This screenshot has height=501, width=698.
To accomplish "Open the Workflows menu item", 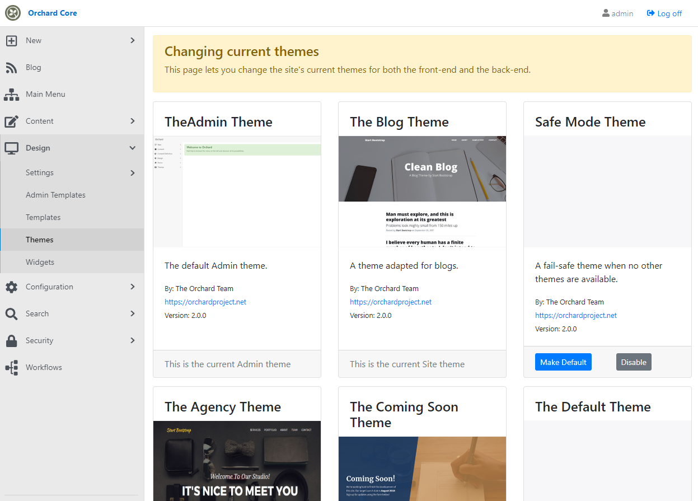I will click(72, 367).
